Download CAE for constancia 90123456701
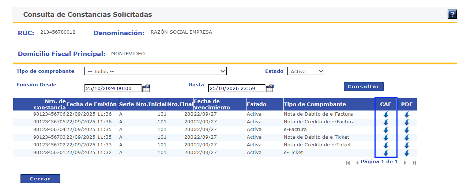463x191 pixels. [386, 153]
